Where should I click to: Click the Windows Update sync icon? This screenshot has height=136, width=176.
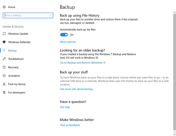pos(4,34)
